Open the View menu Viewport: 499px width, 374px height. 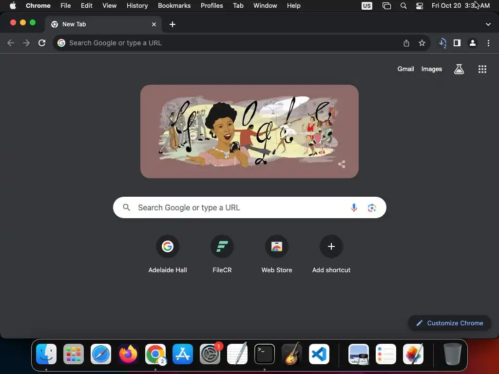pos(109,6)
